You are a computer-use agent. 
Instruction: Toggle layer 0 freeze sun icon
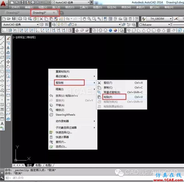point(62,25)
